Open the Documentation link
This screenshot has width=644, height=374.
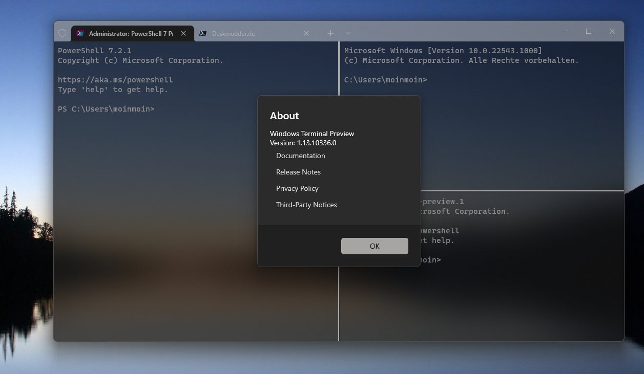(x=301, y=156)
